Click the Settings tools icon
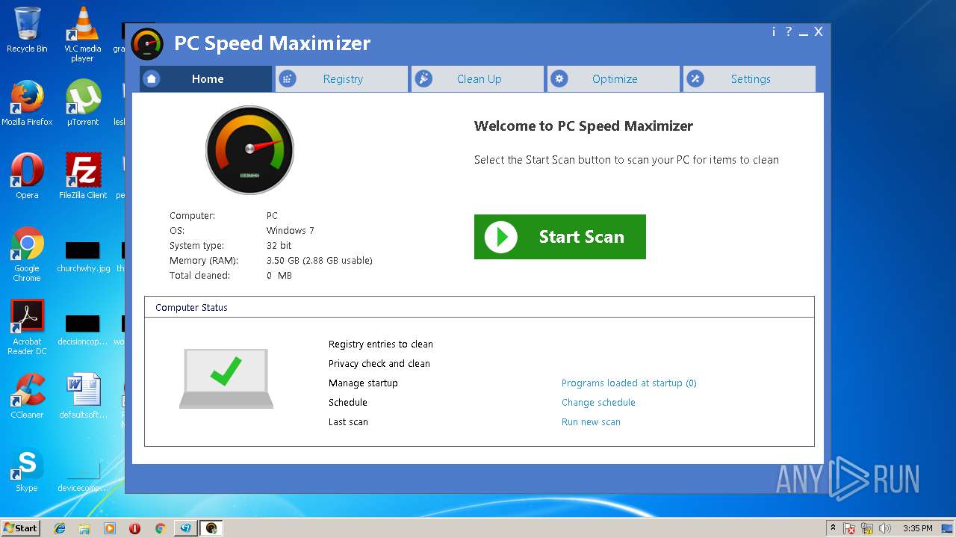This screenshot has height=538, width=956. (x=695, y=78)
